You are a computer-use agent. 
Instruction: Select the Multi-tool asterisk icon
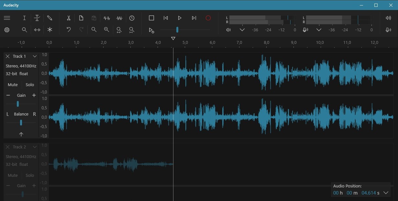[50, 30]
